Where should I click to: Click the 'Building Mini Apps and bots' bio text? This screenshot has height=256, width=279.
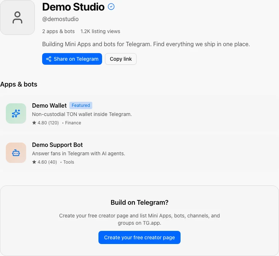[146, 44]
